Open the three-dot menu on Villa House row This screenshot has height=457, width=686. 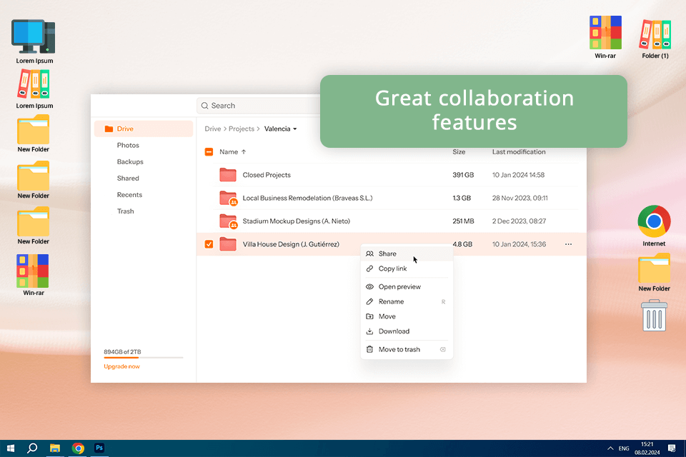coord(568,244)
